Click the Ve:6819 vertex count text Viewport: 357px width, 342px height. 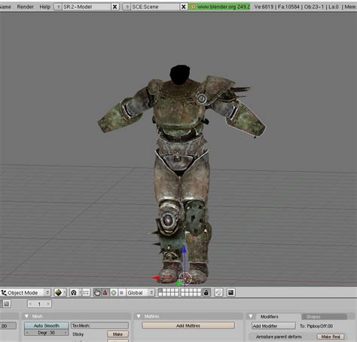click(264, 7)
